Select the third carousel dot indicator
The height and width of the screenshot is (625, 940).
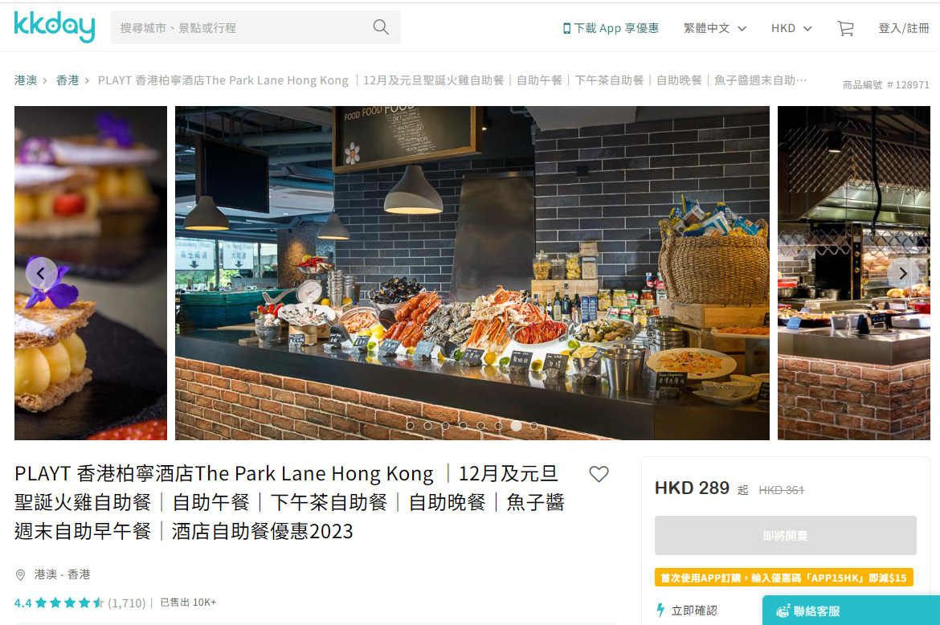[445, 426]
